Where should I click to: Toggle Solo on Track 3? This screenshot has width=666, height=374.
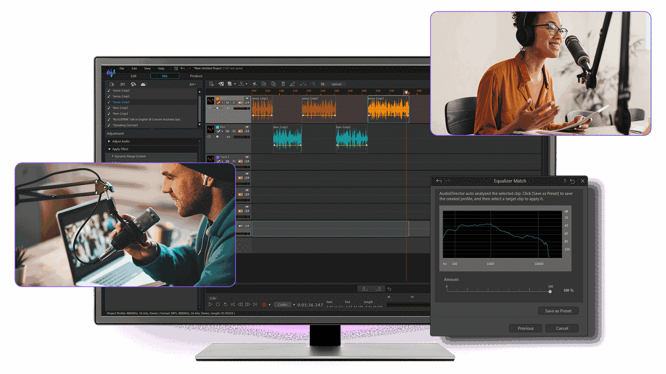click(234, 161)
